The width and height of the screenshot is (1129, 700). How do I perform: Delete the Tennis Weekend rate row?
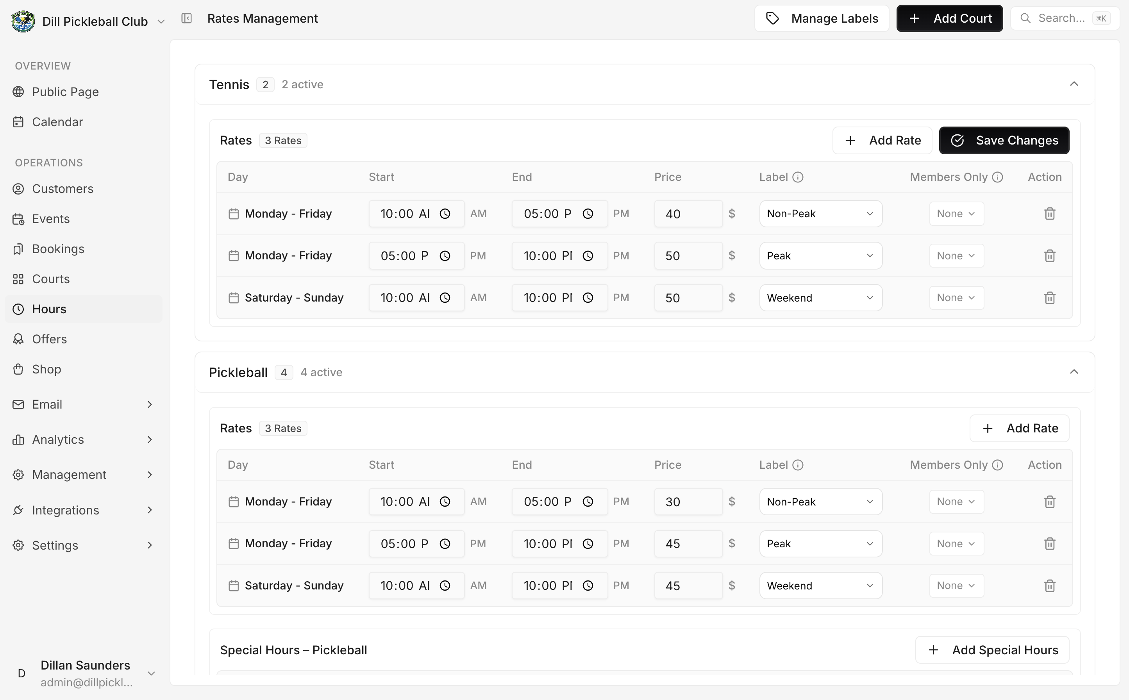point(1049,298)
